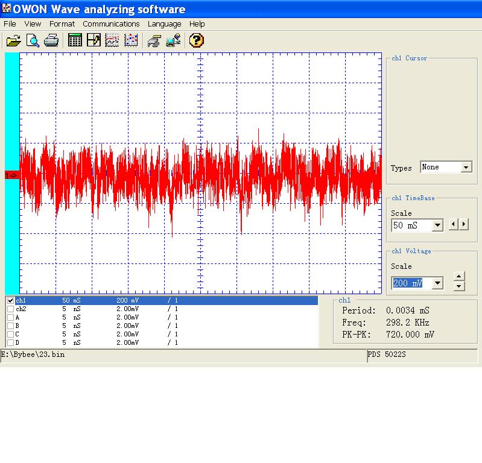Screen dimensions: 482x463
Task: Click the scanner device toolbar icon
Action: click(x=154, y=40)
